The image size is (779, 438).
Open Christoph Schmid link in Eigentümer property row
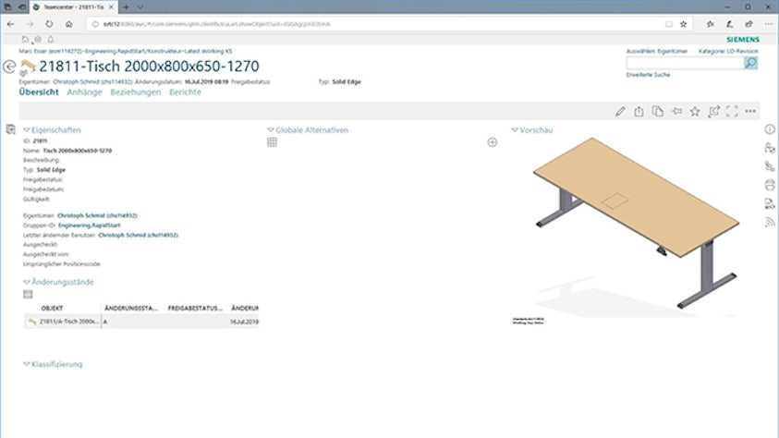(97, 215)
